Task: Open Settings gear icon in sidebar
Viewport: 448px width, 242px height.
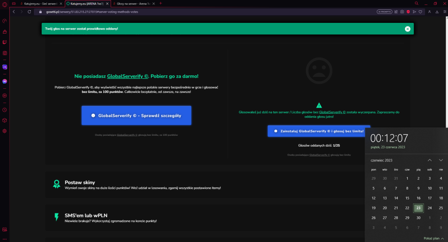Action: tap(4, 131)
